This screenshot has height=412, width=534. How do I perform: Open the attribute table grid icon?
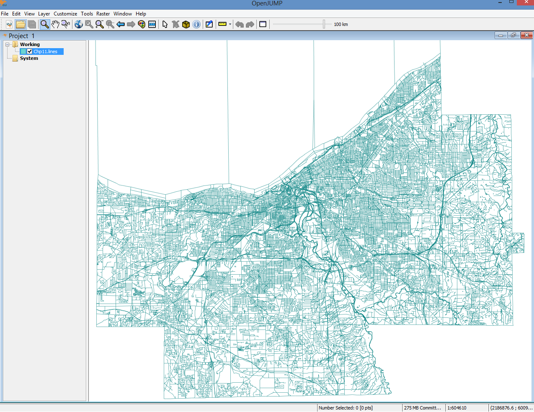click(152, 24)
